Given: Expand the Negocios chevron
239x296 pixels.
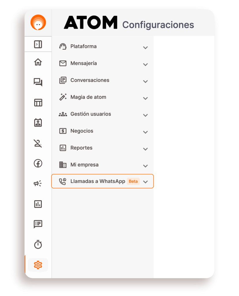Looking at the screenshot, I should 145,132.
